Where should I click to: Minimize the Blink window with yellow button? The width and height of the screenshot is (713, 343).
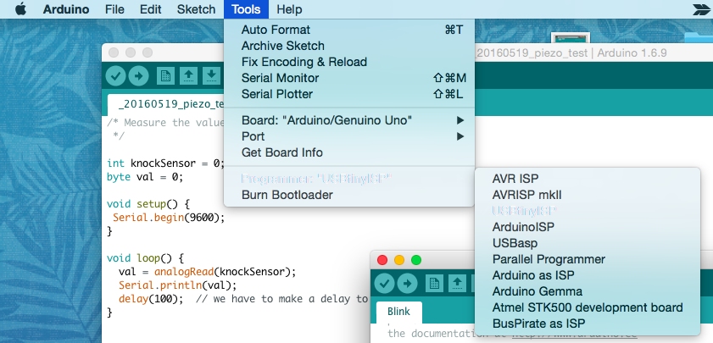399,260
